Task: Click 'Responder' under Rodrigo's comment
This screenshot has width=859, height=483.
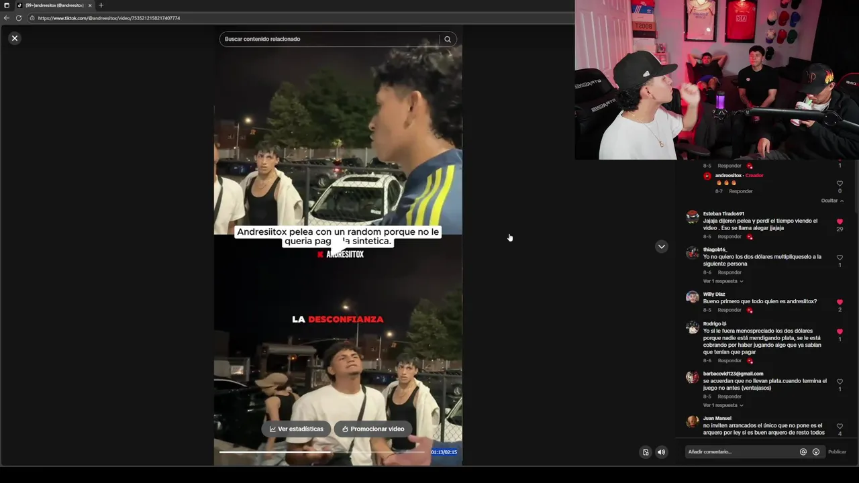Action: 729,361
